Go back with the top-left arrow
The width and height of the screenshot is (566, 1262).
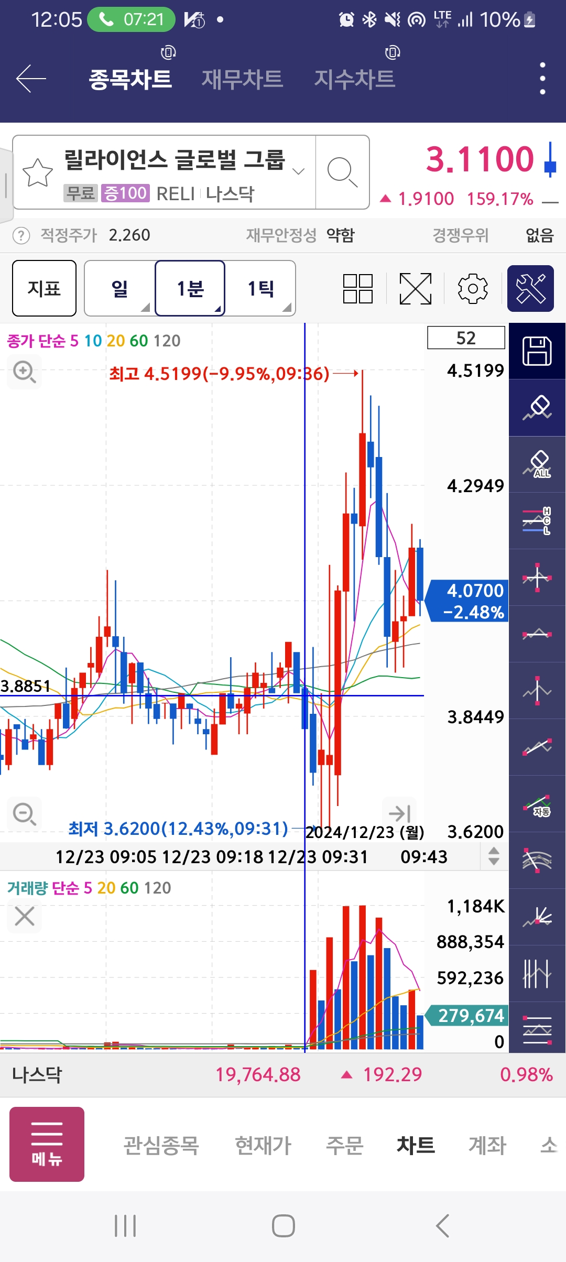31,79
